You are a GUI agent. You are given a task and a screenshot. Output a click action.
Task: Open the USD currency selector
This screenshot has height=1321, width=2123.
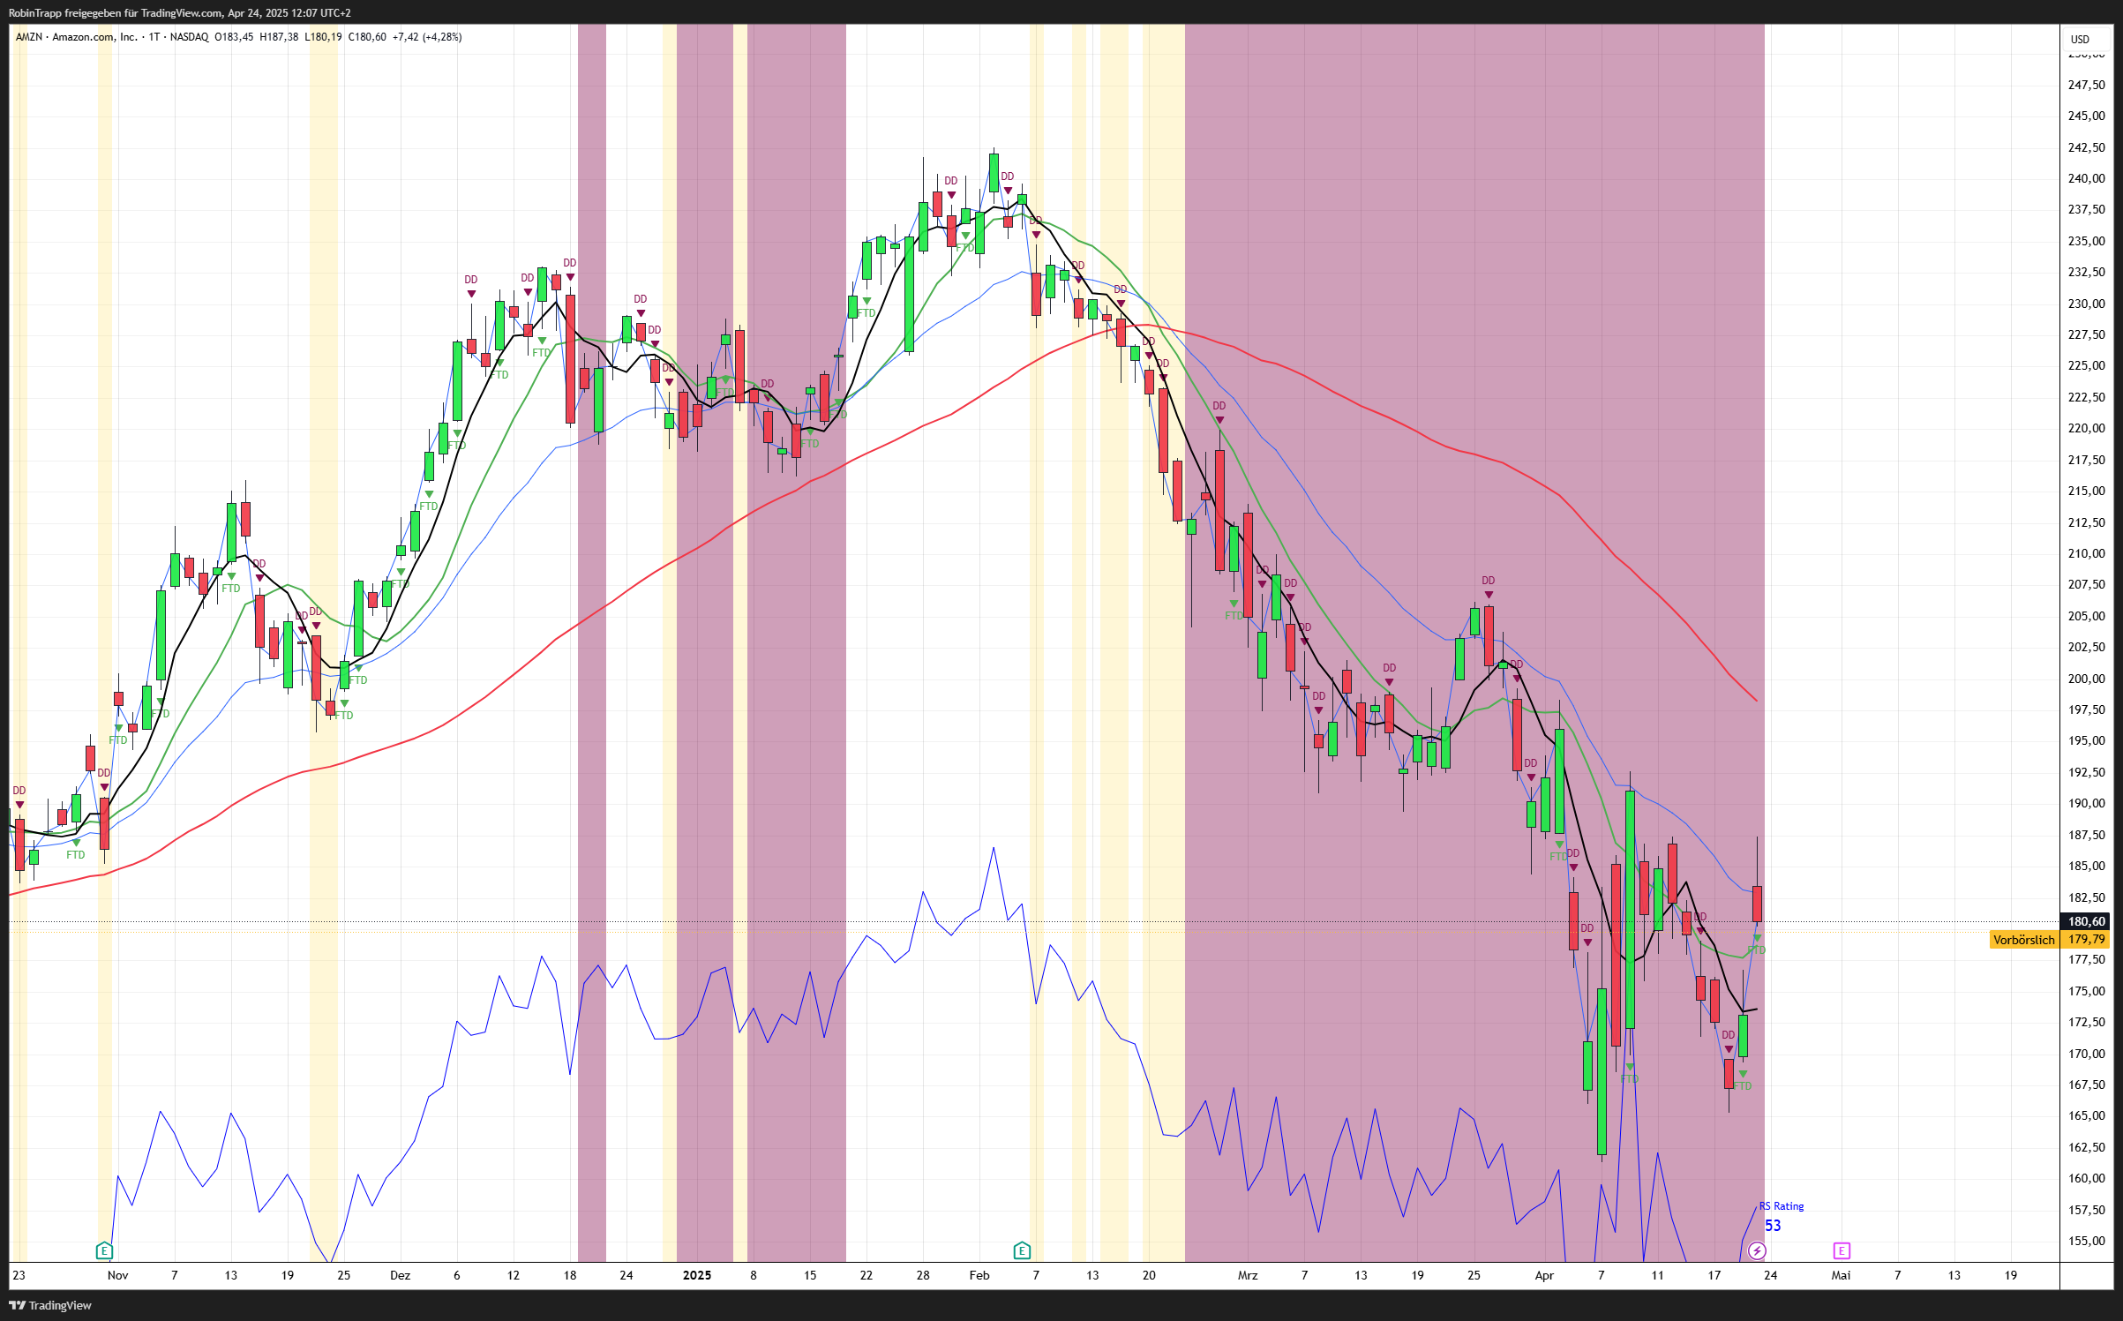point(2081,39)
